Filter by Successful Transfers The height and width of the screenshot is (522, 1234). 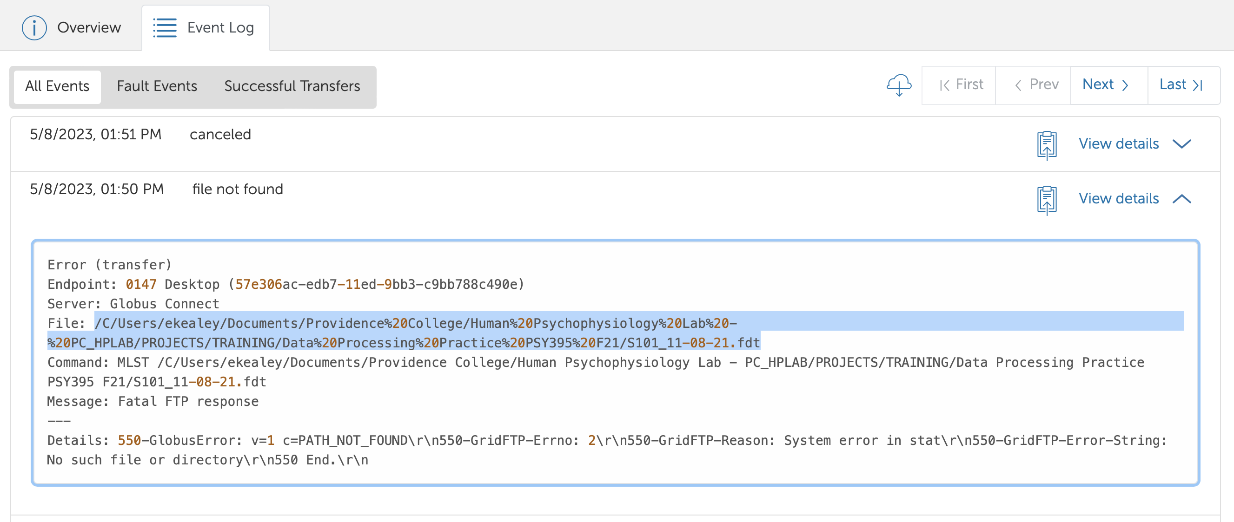coord(292,86)
